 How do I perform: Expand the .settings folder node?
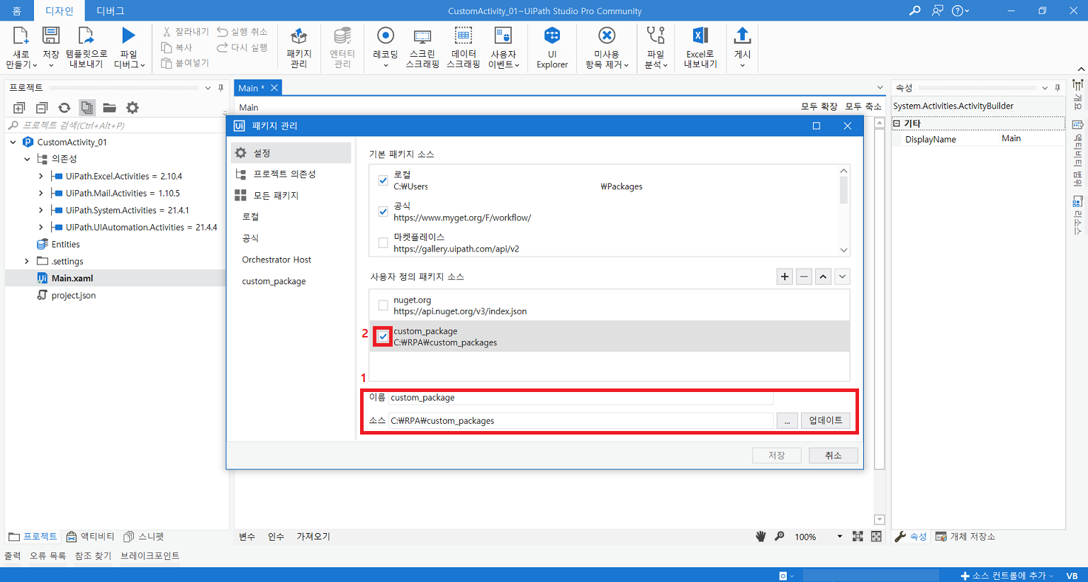[27, 261]
